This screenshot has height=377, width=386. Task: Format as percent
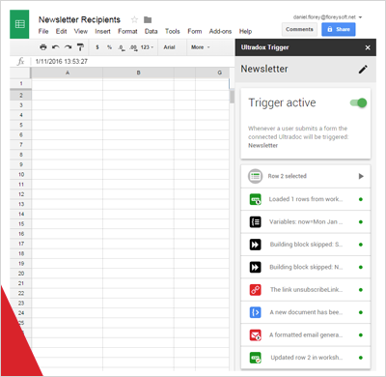coord(109,47)
